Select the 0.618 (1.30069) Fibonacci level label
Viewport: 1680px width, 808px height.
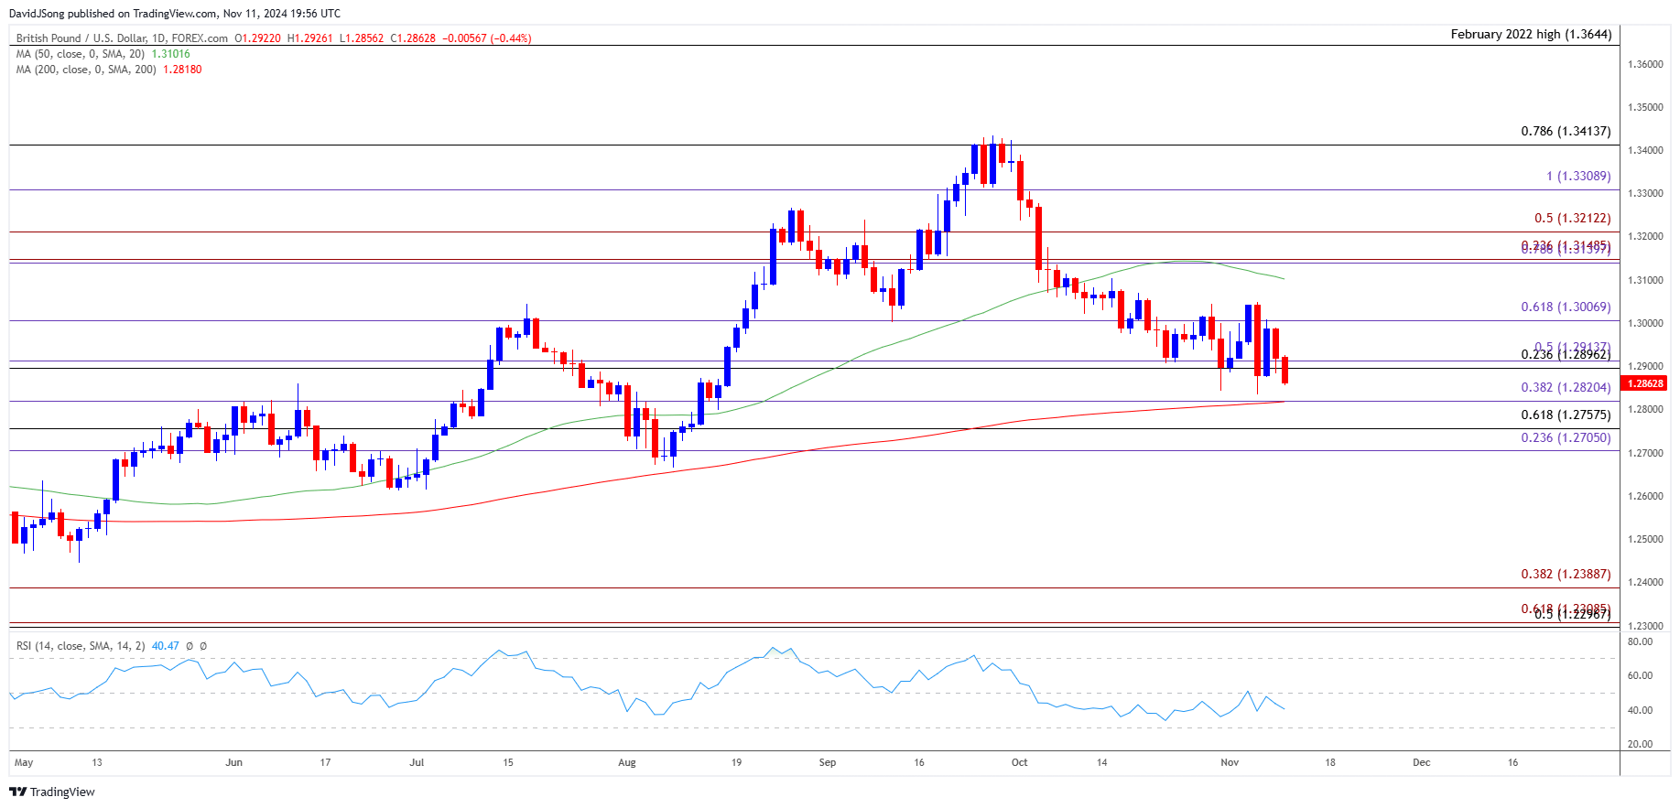pos(1565,307)
